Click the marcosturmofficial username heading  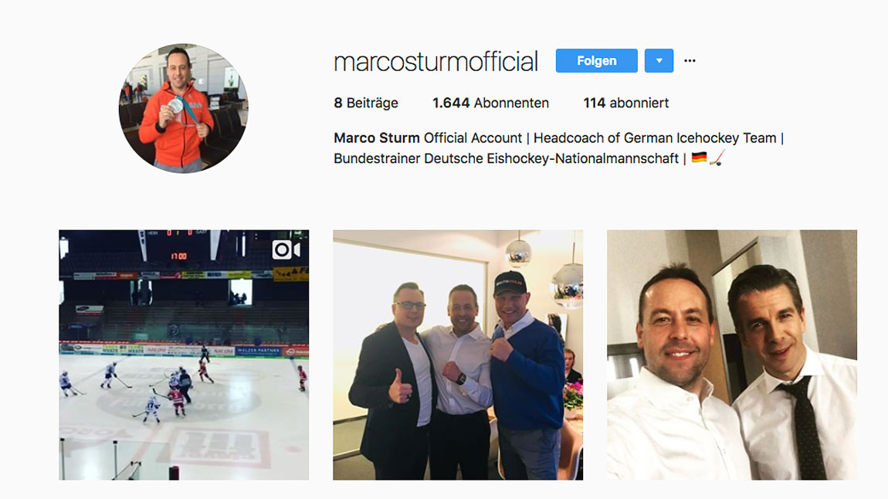(436, 62)
